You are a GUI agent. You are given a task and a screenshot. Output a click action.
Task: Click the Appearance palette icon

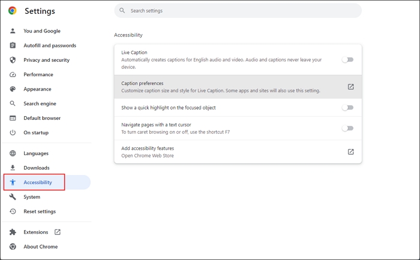click(13, 89)
